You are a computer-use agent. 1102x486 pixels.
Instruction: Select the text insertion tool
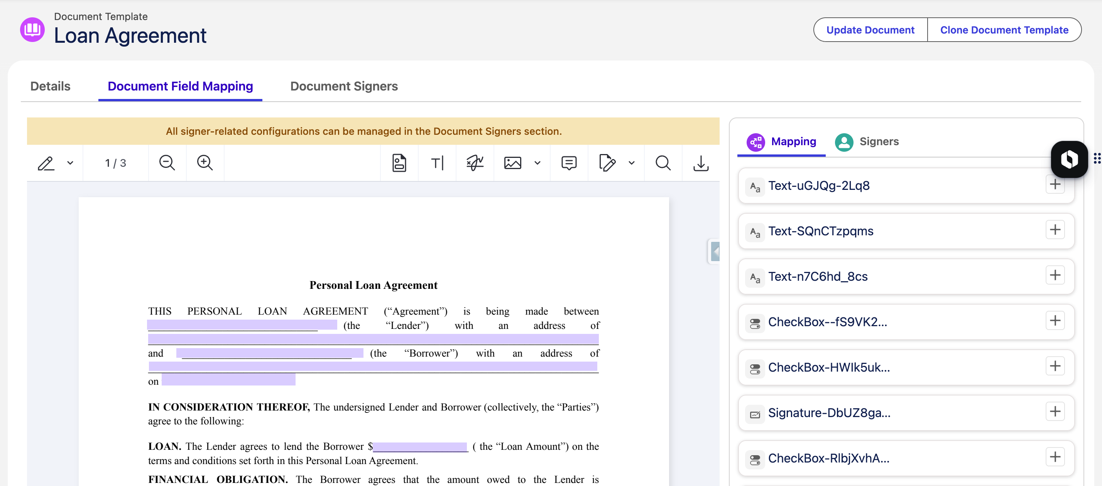(x=437, y=163)
